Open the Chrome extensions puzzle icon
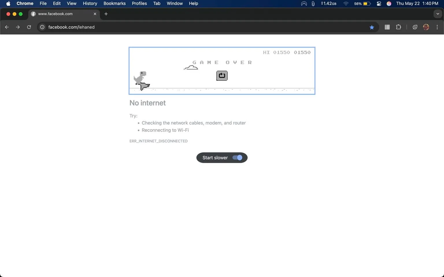The width and height of the screenshot is (444, 277). coord(398,27)
